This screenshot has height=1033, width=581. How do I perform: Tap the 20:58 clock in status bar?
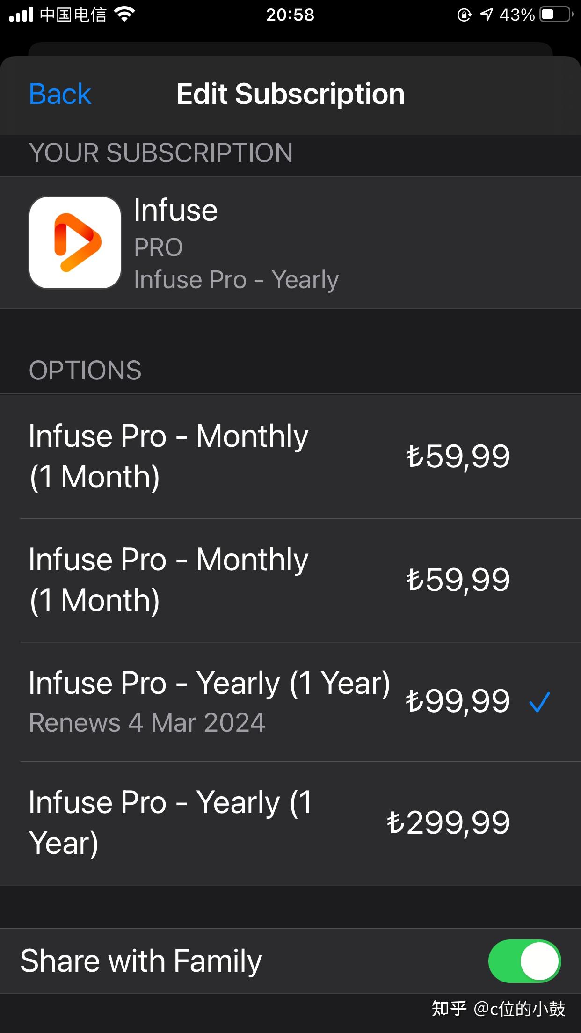click(290, 15)
